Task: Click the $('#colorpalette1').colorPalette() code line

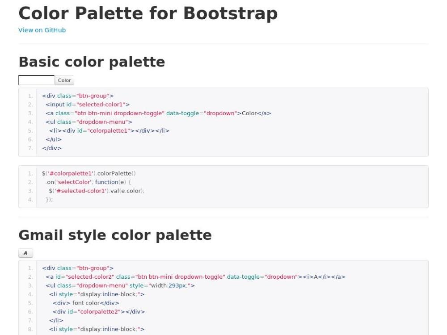Action: (89, 173)
